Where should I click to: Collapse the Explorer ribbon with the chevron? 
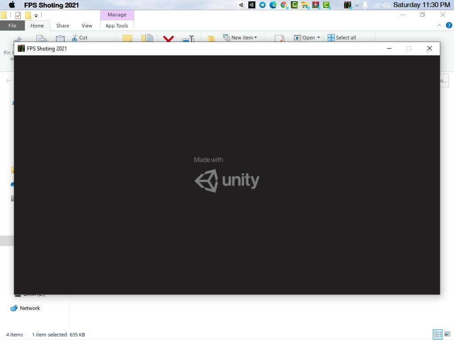click(x=439, y=25)
